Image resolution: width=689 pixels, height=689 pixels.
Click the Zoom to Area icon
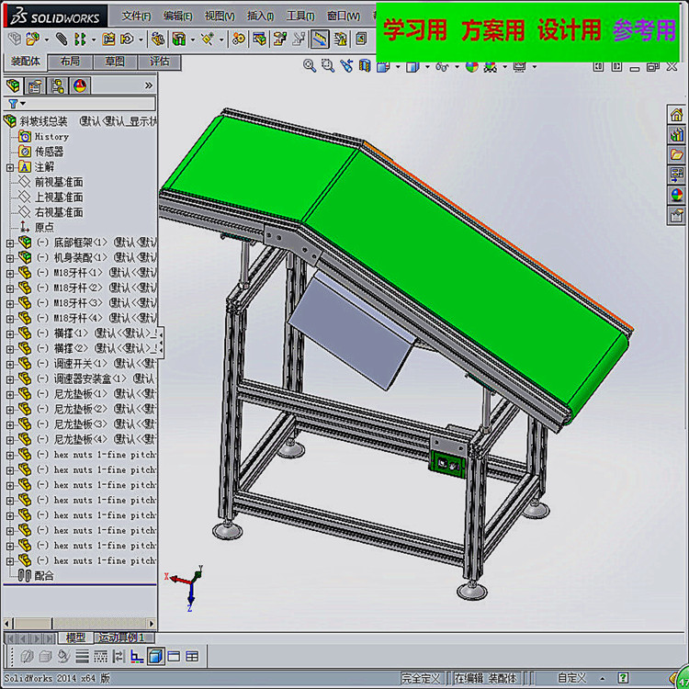tap(328, 66)
